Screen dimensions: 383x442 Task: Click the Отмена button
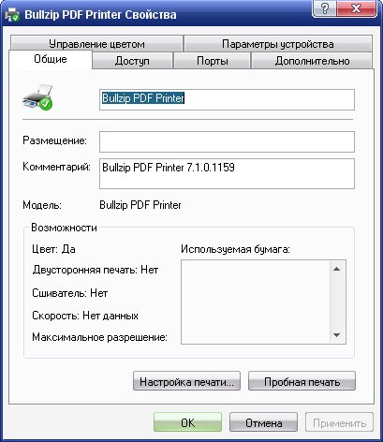click(x=263, y=422)
